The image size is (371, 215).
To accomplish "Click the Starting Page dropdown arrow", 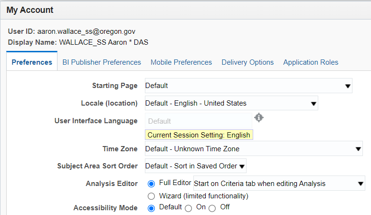I will pos(348,86).
